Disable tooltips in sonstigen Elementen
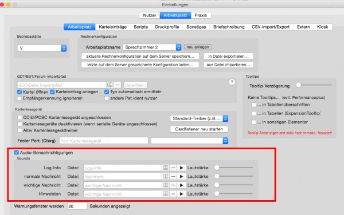 [x=254, y=122]
